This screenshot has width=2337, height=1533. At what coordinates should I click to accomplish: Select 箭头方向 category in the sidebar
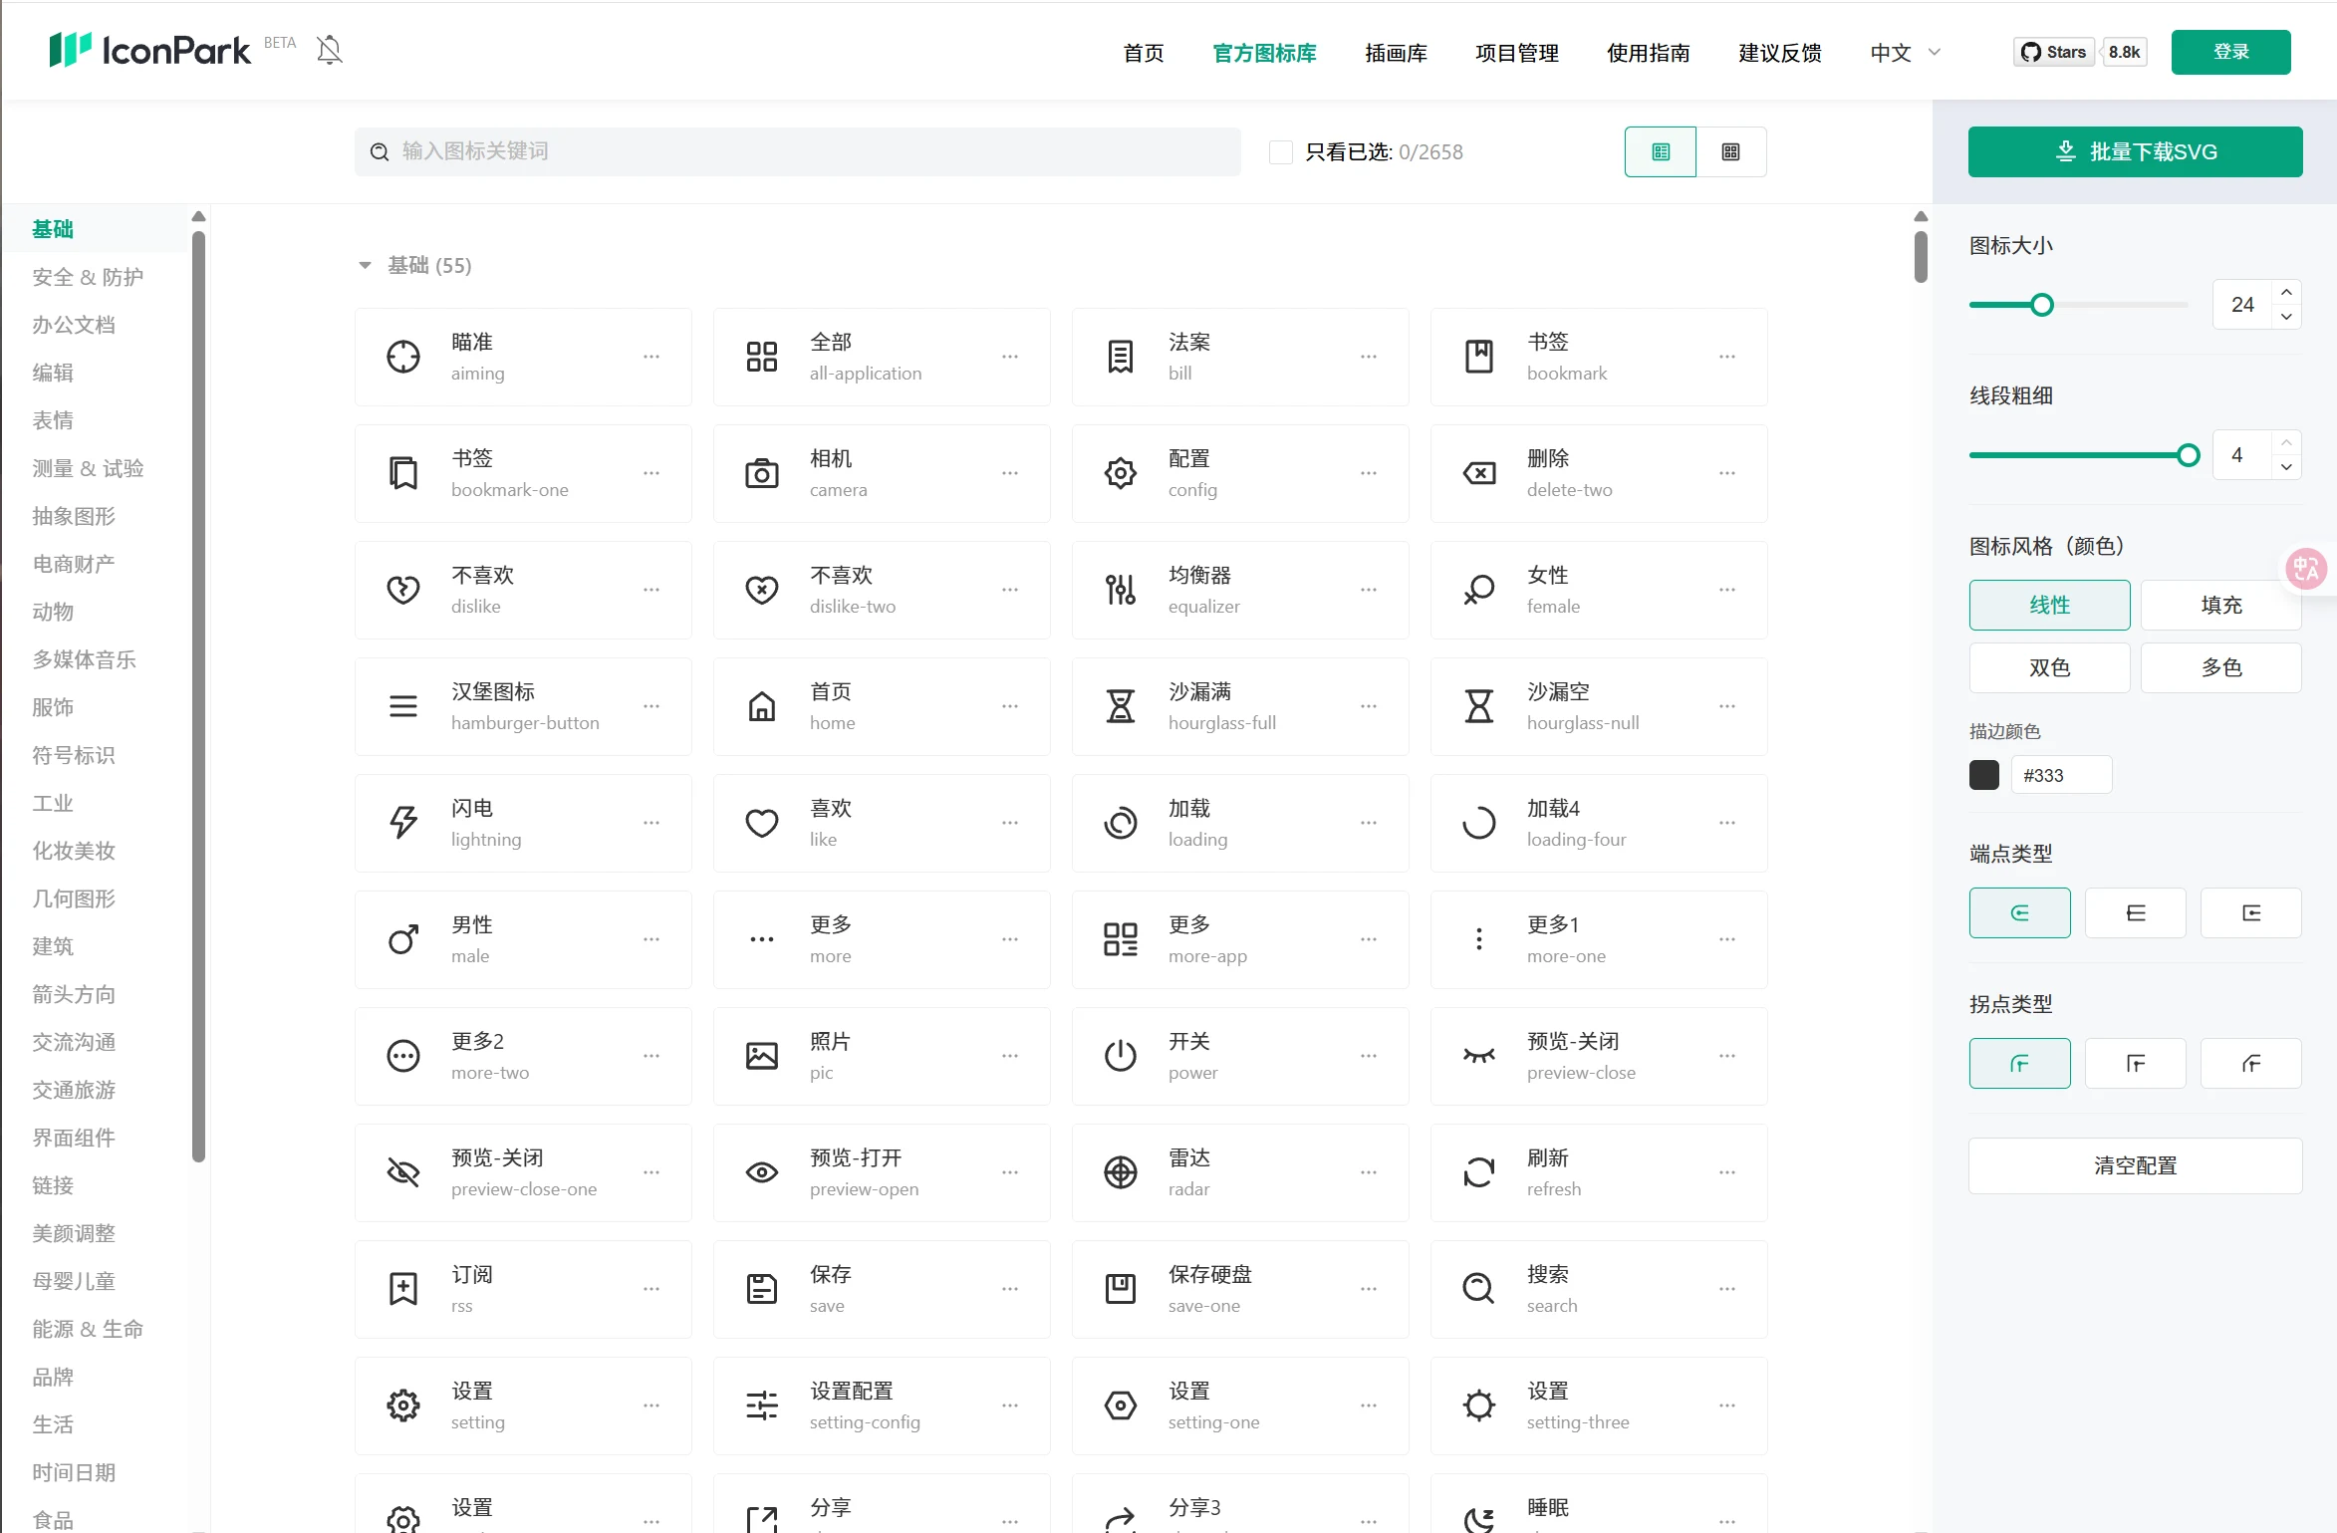click(x=74, y=994)
